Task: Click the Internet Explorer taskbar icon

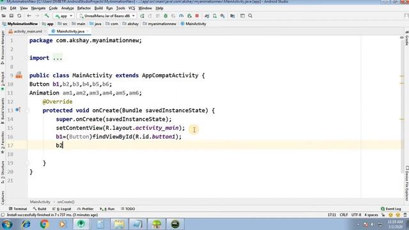Action: click(x=26, y=224)
